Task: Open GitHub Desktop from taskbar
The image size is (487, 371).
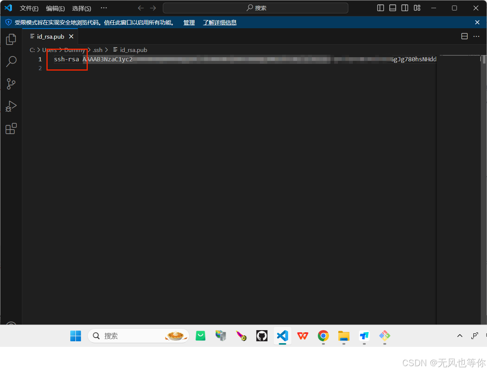Action: (262, 336)
